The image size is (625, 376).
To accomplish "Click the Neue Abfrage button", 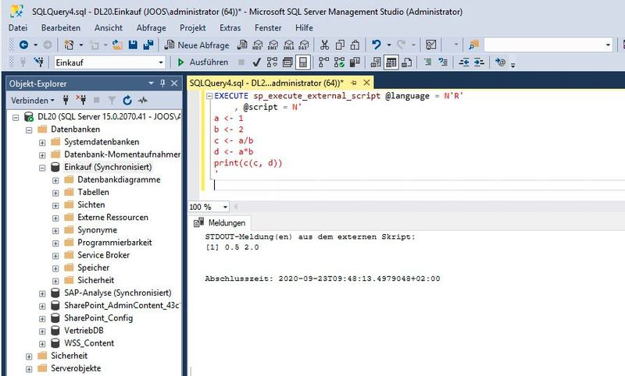I will coord(197,45).
